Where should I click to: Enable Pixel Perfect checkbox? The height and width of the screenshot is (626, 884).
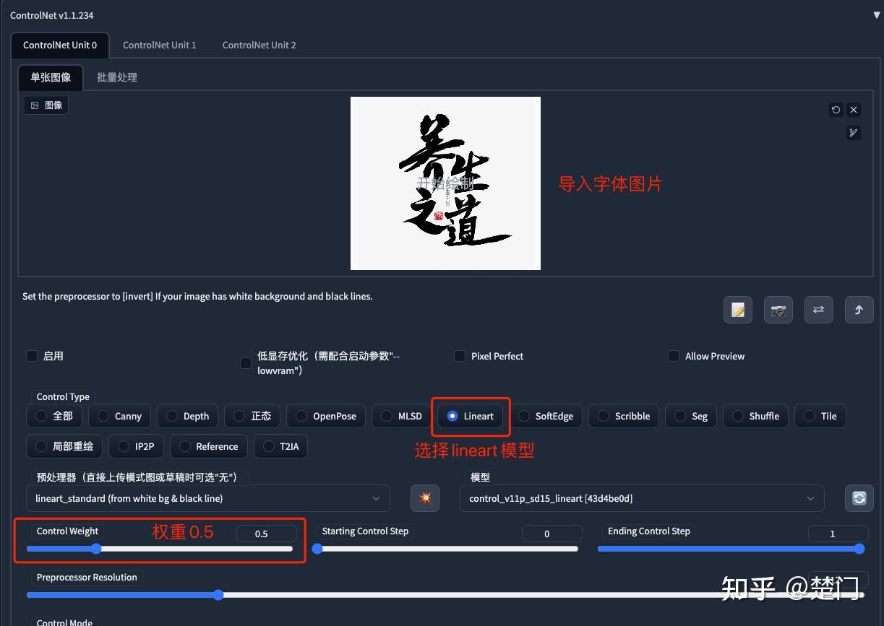460,356
